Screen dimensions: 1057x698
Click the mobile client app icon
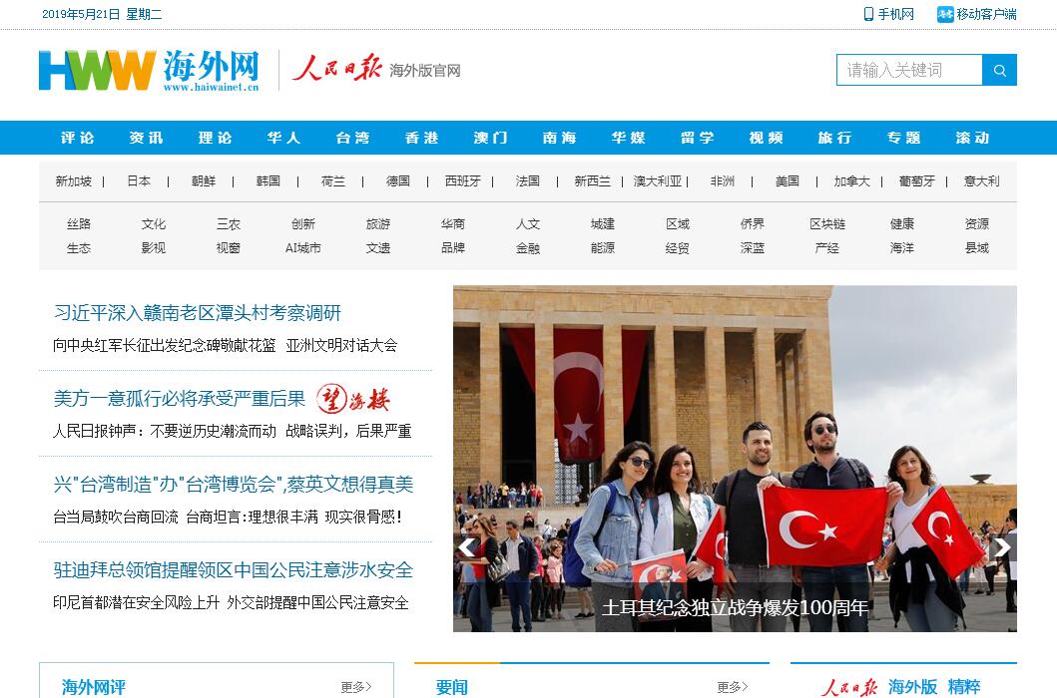coord(945,14)
